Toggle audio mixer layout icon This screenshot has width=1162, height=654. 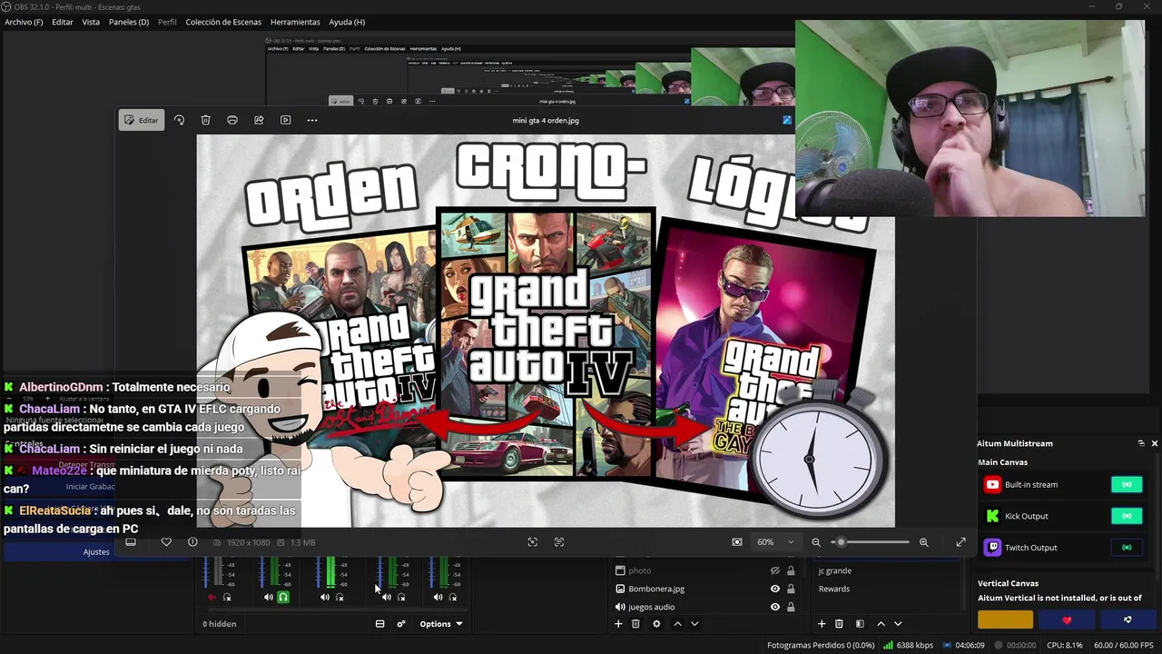379,624
